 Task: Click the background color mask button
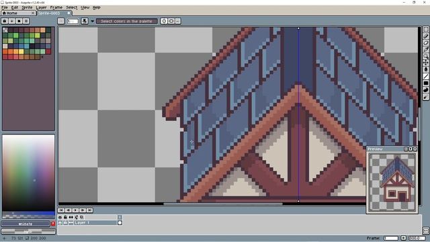(x=28, y=231)
